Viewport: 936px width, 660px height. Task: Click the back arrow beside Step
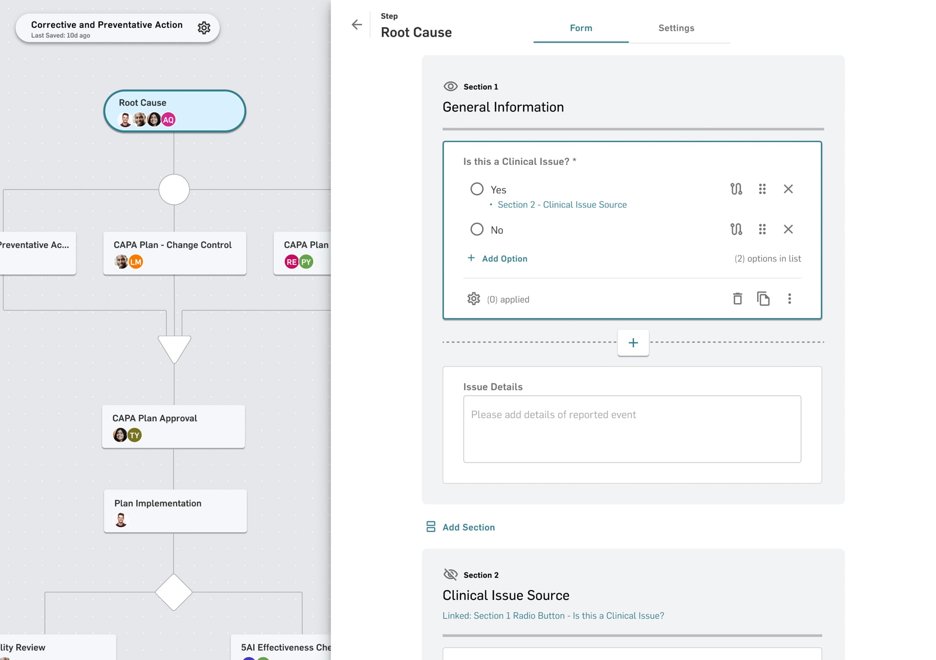click(357, 25)
